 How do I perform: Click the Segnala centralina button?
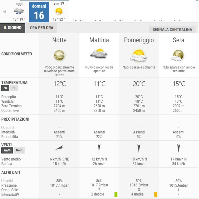click(172, 30)
